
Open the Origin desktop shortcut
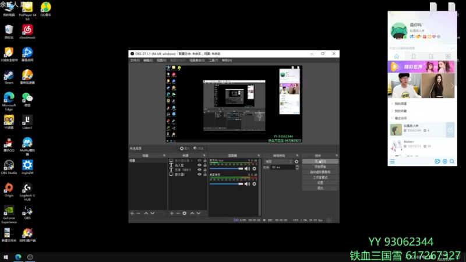(x=9, y=190)
